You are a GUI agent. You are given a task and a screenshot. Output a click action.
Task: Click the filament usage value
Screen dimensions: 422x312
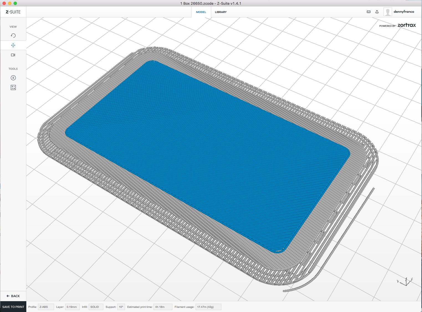pyautogui.click(x=208, y=307)
